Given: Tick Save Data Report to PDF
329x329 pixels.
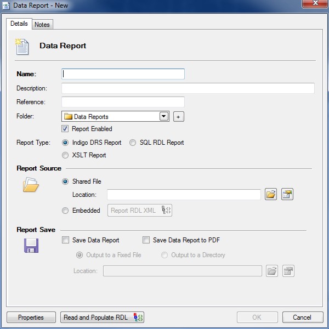Looking at the screenshot, I should coord(146,240).
